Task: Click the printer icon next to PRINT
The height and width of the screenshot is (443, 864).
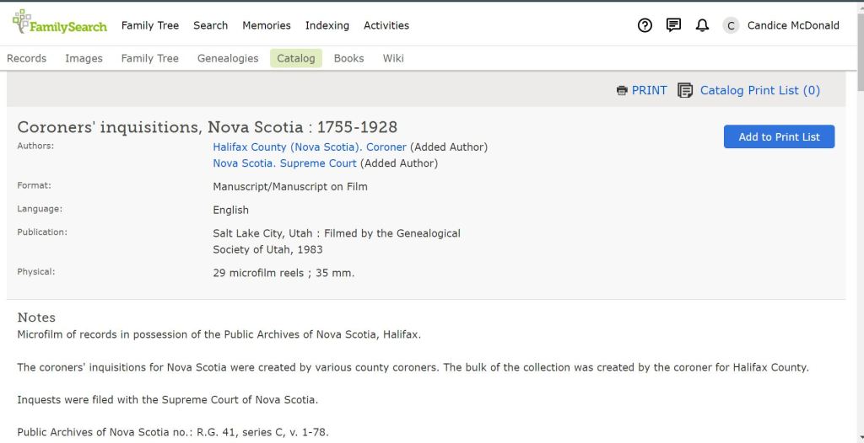Action: click(x=622, y=91)
